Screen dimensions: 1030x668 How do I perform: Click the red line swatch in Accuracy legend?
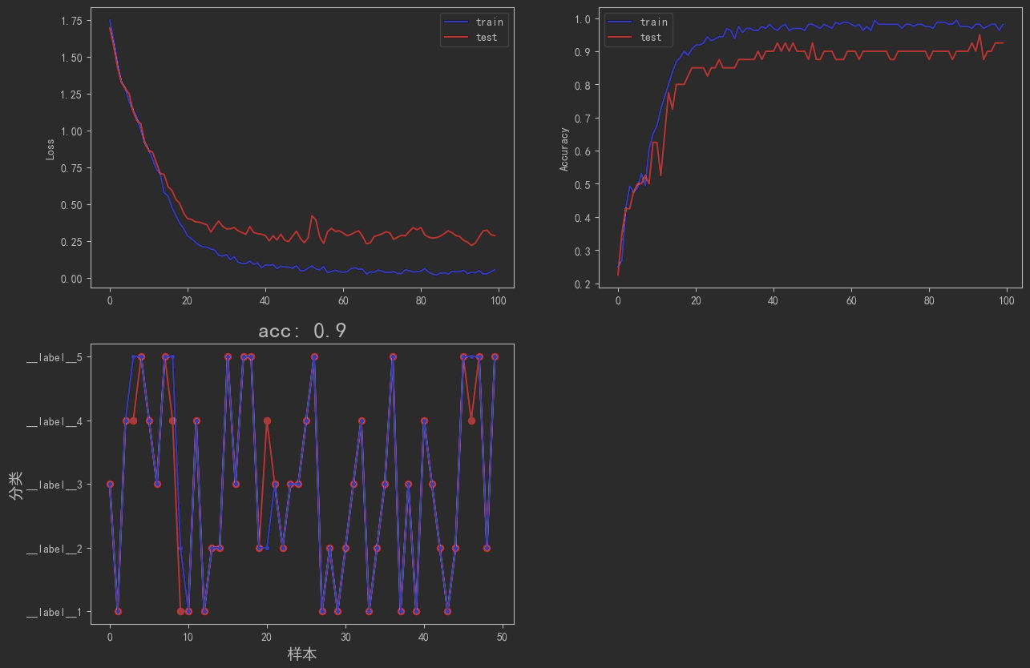click(620, 38)
